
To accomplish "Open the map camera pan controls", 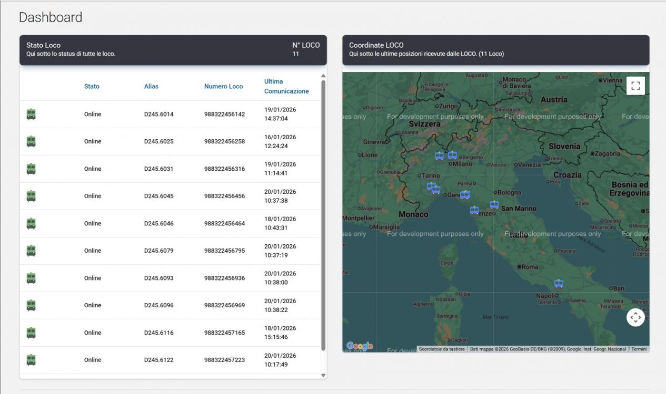I will [635, 317].
